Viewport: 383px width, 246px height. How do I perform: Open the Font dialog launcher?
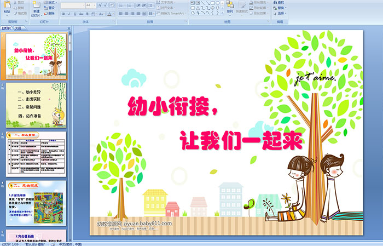pos(114,22)
